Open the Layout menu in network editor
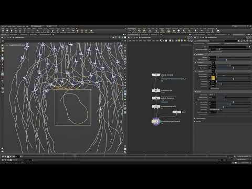 tap(149, 40)
